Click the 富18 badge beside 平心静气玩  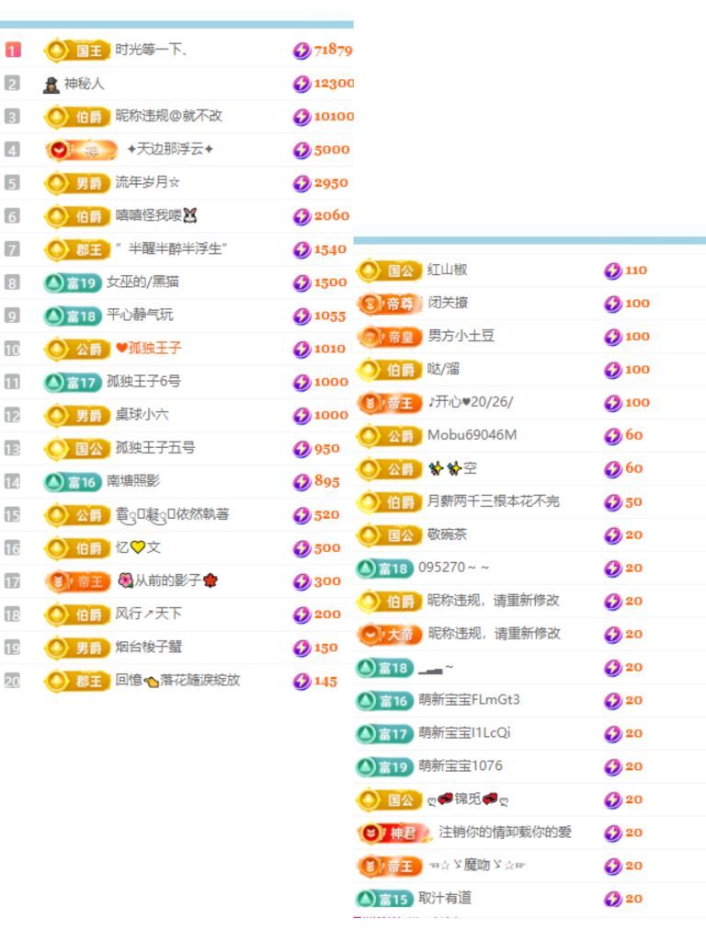pos(73,316)
